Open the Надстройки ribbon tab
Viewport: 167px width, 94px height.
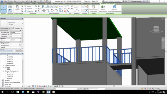pos(95,4)
